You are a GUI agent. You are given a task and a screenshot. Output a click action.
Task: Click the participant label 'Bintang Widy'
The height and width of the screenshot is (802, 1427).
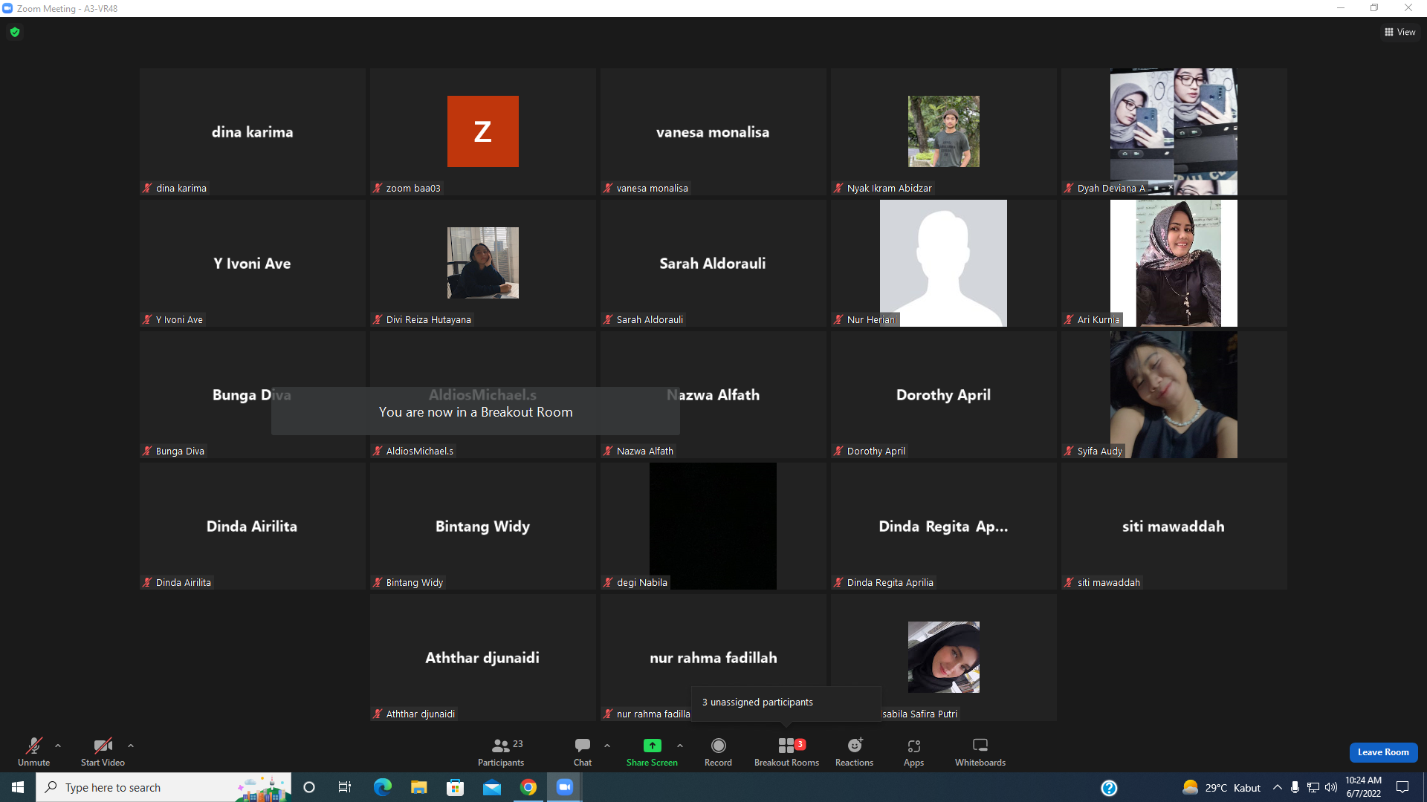click(x=414, y=583)
